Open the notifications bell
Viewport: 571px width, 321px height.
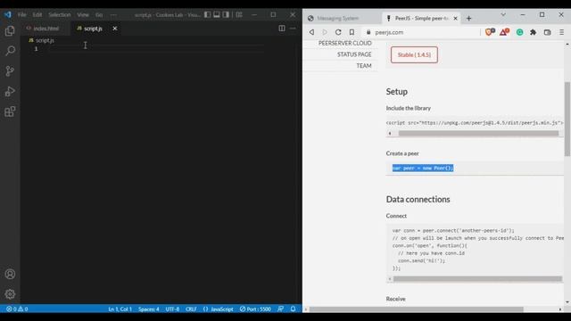[x=294, y=309]
